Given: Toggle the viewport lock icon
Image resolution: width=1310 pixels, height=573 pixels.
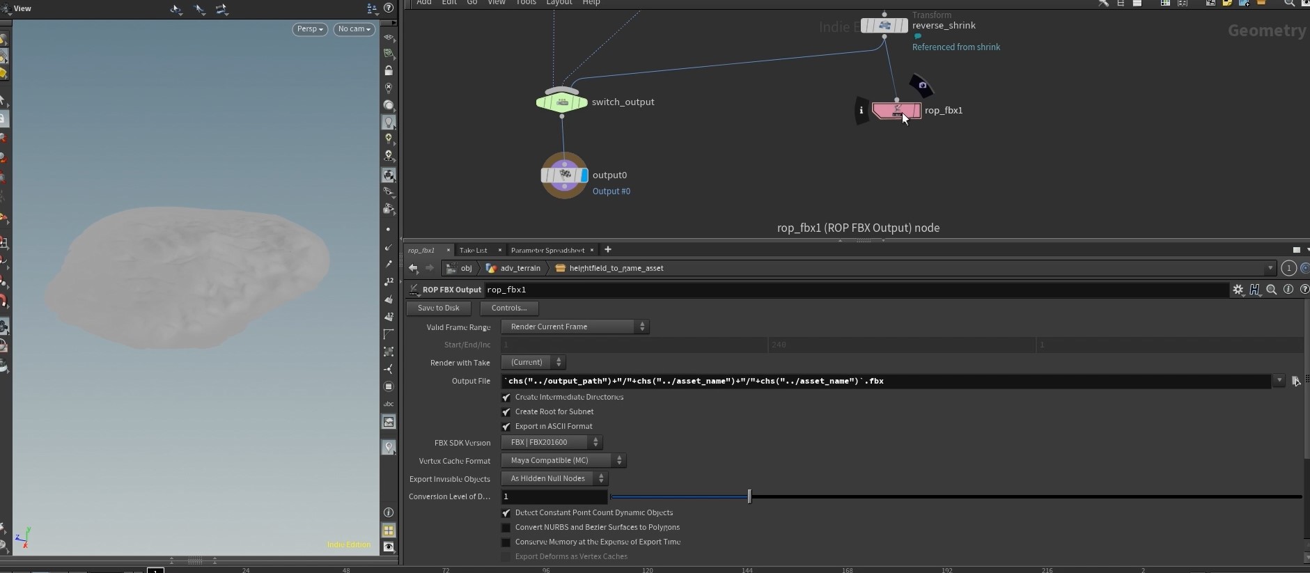Looking at the screenshot, I should click(389, 71).
